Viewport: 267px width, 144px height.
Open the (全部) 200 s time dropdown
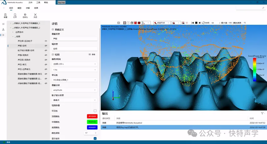(x=75, y=64)
